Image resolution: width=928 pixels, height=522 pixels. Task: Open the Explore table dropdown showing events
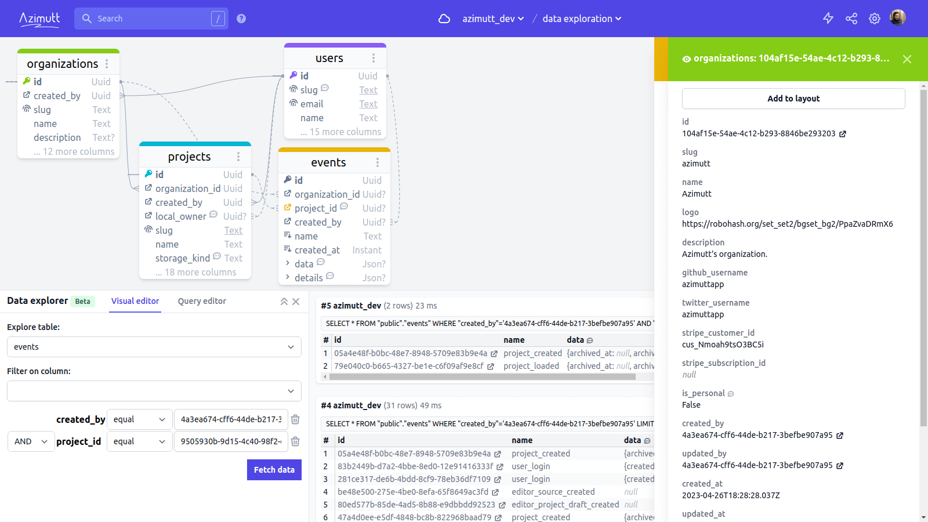point(154,347)
